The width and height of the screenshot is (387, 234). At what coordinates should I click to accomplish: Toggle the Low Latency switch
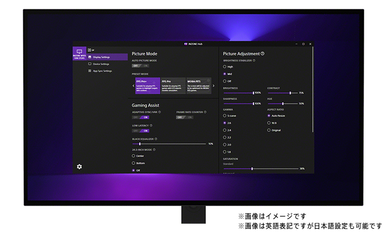coord(140,131)
